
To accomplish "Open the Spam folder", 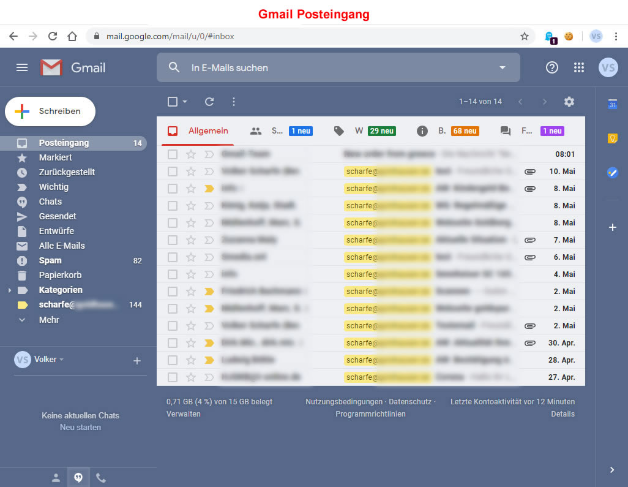I will pos(73,260).
